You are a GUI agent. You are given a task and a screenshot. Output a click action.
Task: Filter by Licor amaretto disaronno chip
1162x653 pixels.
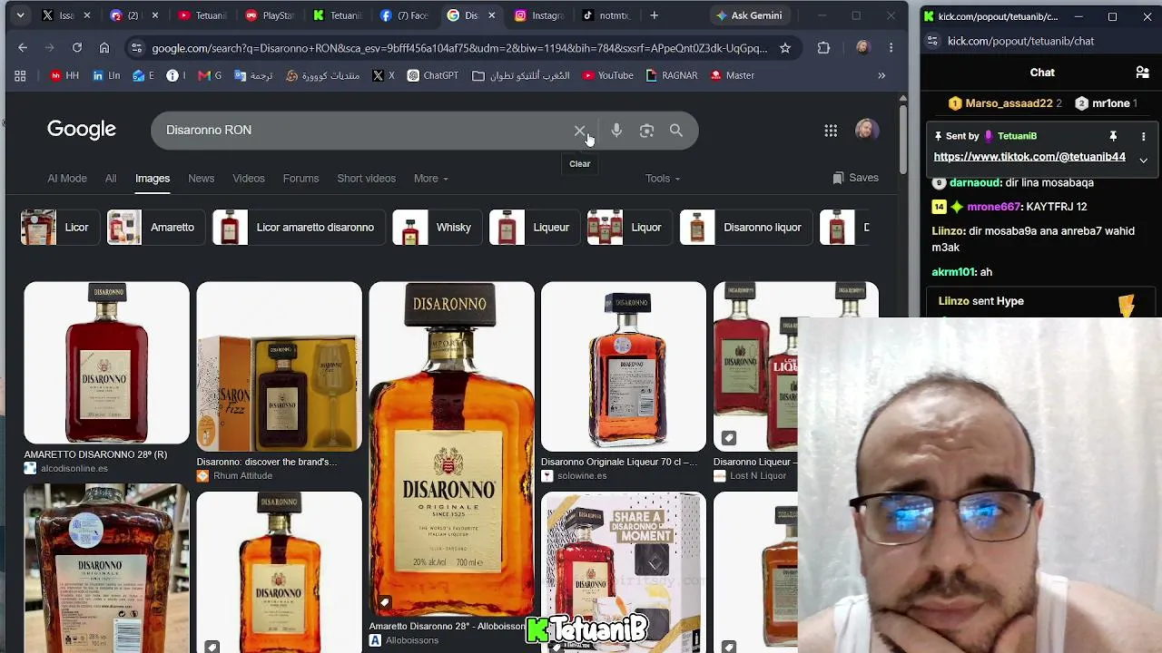(x=297, y=228)
